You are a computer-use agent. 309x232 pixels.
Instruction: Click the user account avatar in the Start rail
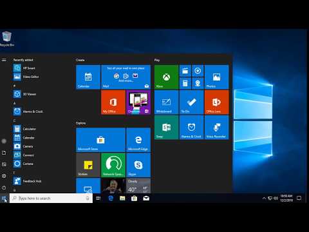pos(4,141)
